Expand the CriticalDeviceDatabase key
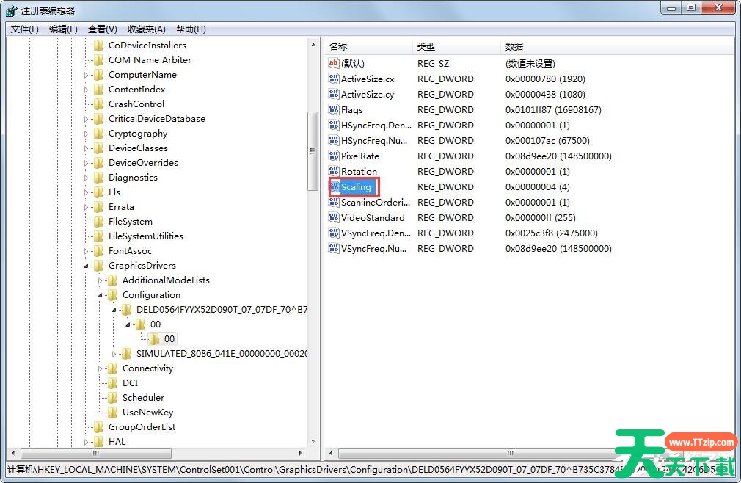 point(86,119)
